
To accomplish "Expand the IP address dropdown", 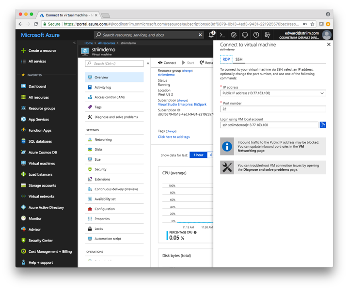I will 273,93.
